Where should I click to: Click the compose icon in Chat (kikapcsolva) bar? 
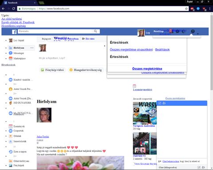pyautogui.click(x=199, y=167)
